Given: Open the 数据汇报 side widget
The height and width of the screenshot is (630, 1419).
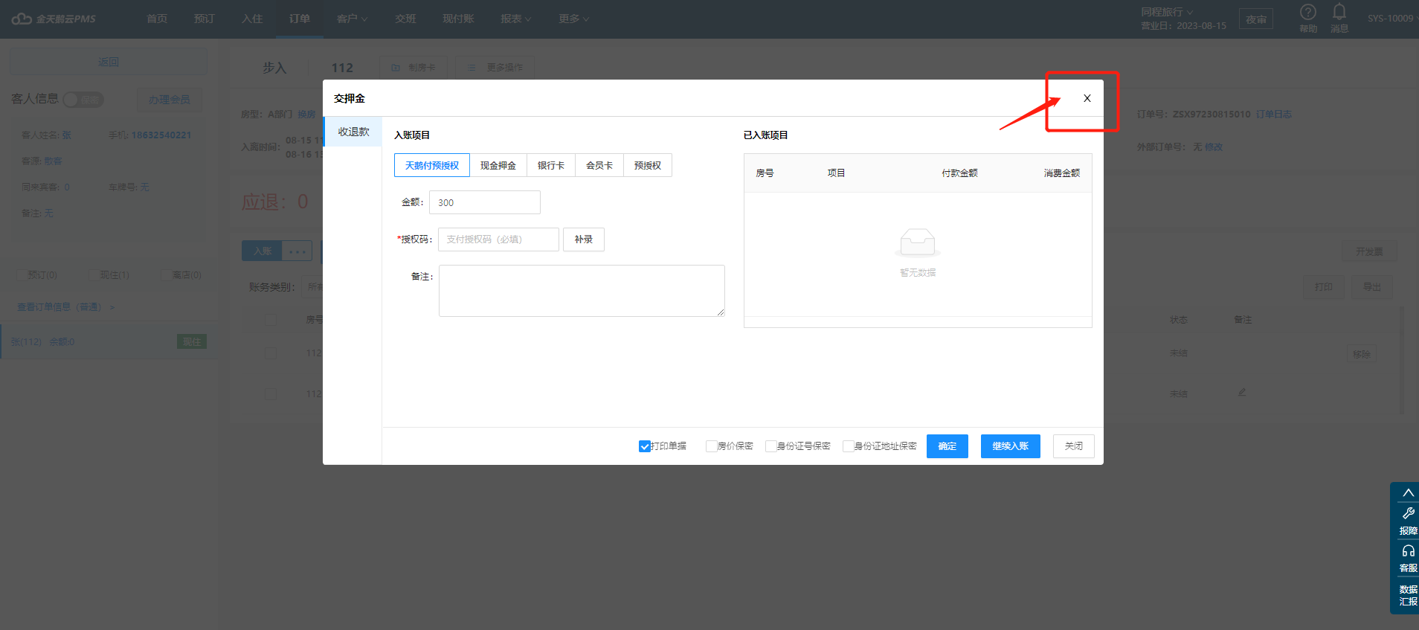Looking at the screenshot, I should (x=1408, y=595).
